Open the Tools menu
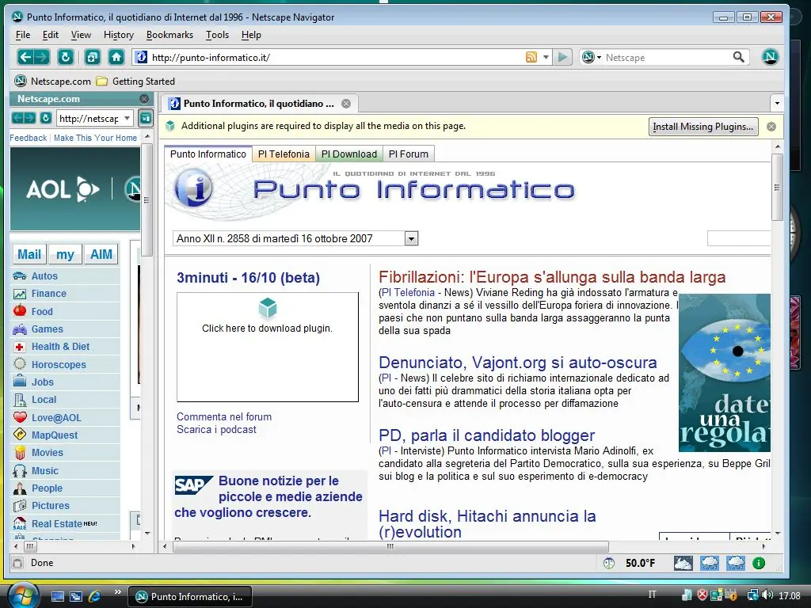The image size is (811, 608). pyautogui.click(x=217, y=35)
